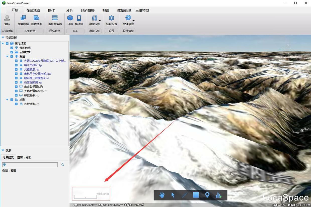Select the placemark pin tool in map toolbar
This screenshot has height=207, width=311.
(207, 195)
